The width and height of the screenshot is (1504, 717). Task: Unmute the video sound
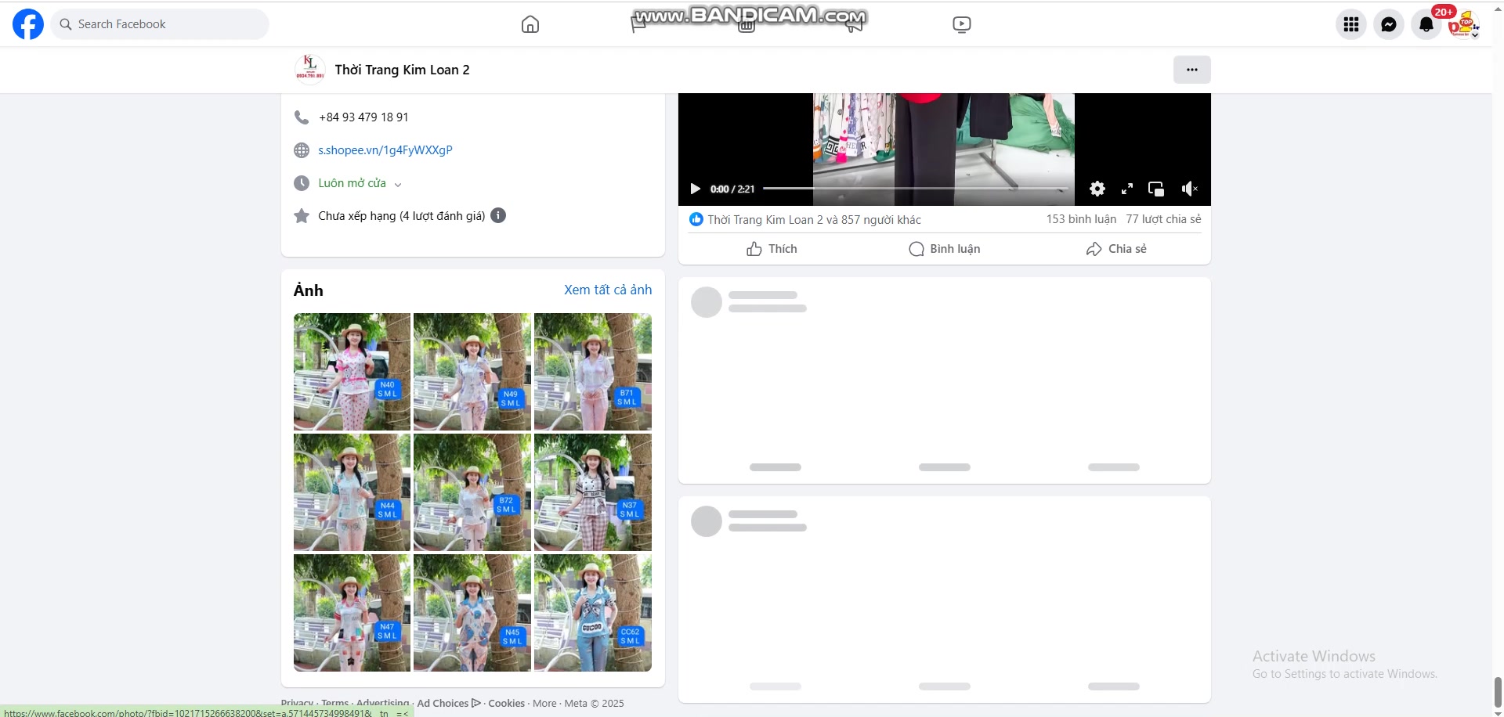click(x=1189, y=189)
